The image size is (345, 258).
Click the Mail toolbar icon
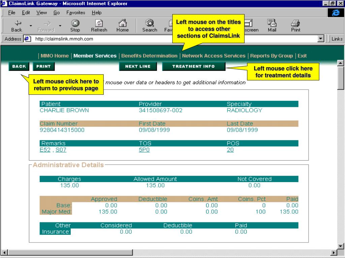pos(272,23)
